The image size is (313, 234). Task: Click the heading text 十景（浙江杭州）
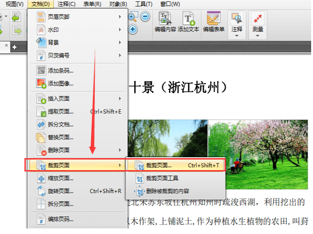tap(178, 87)
